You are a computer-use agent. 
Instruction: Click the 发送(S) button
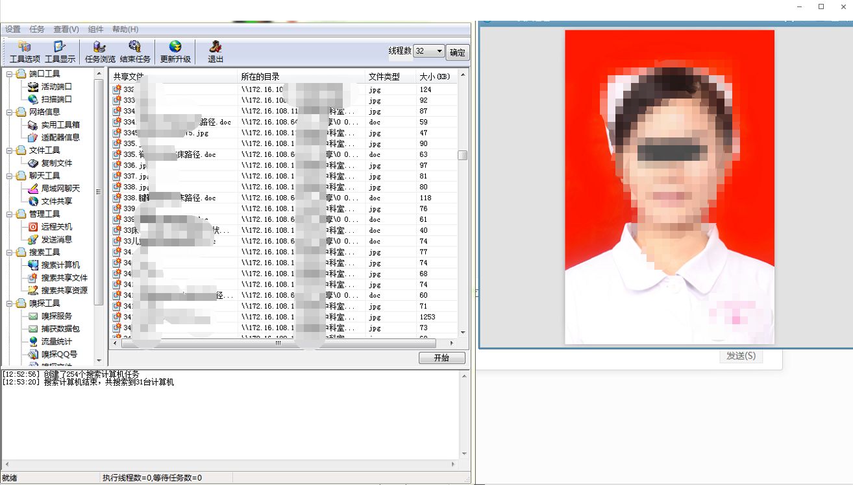741,356
